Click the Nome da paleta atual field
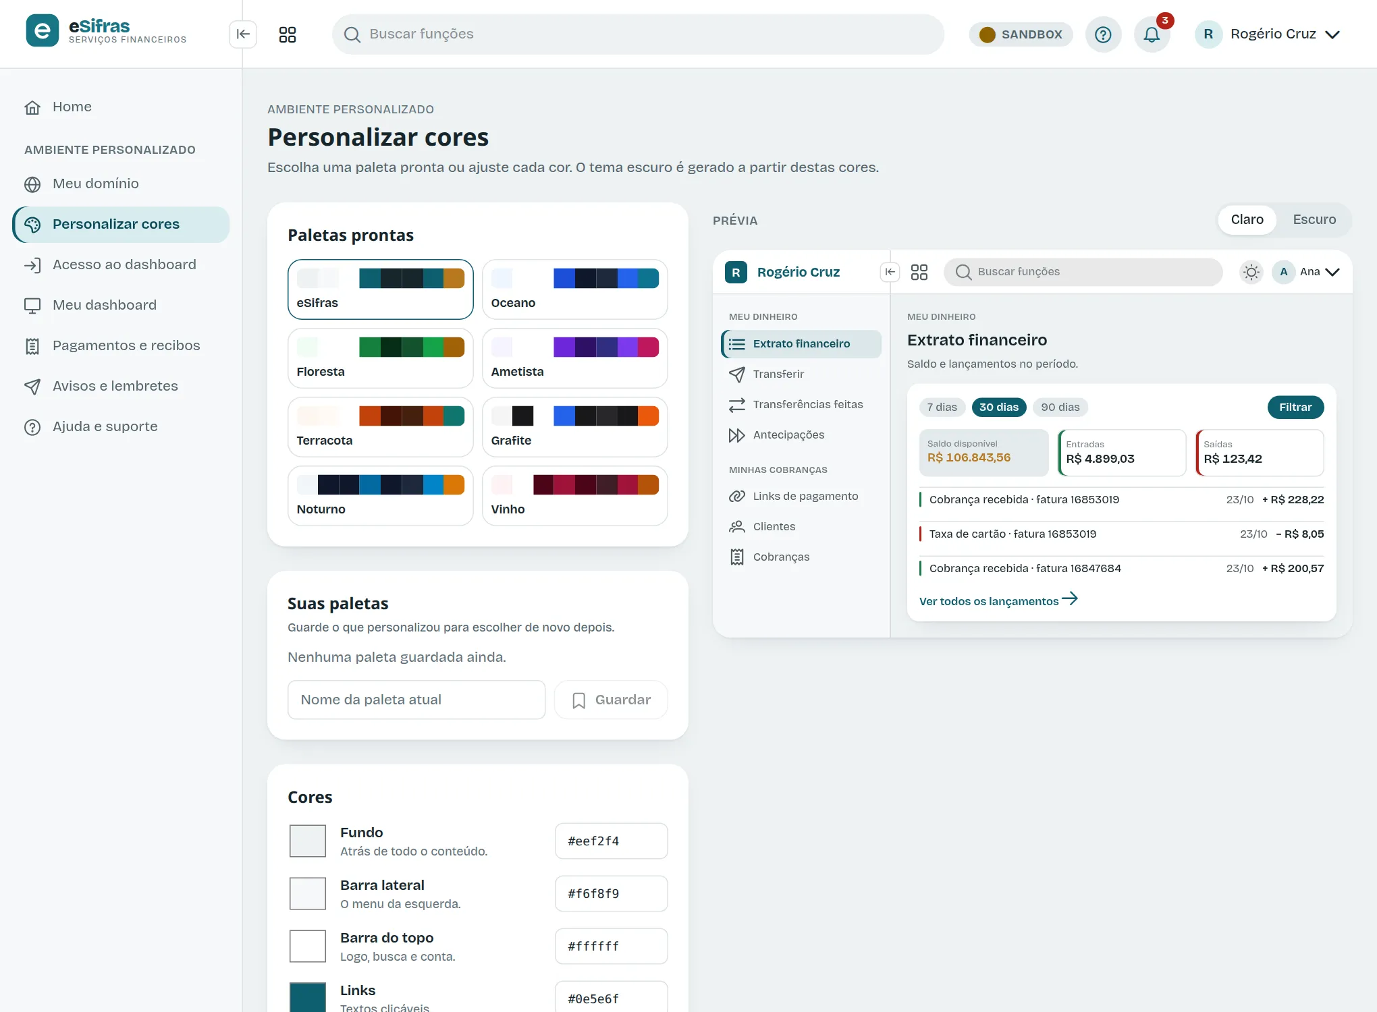The image size is (1377, 1012). point(416,700)
